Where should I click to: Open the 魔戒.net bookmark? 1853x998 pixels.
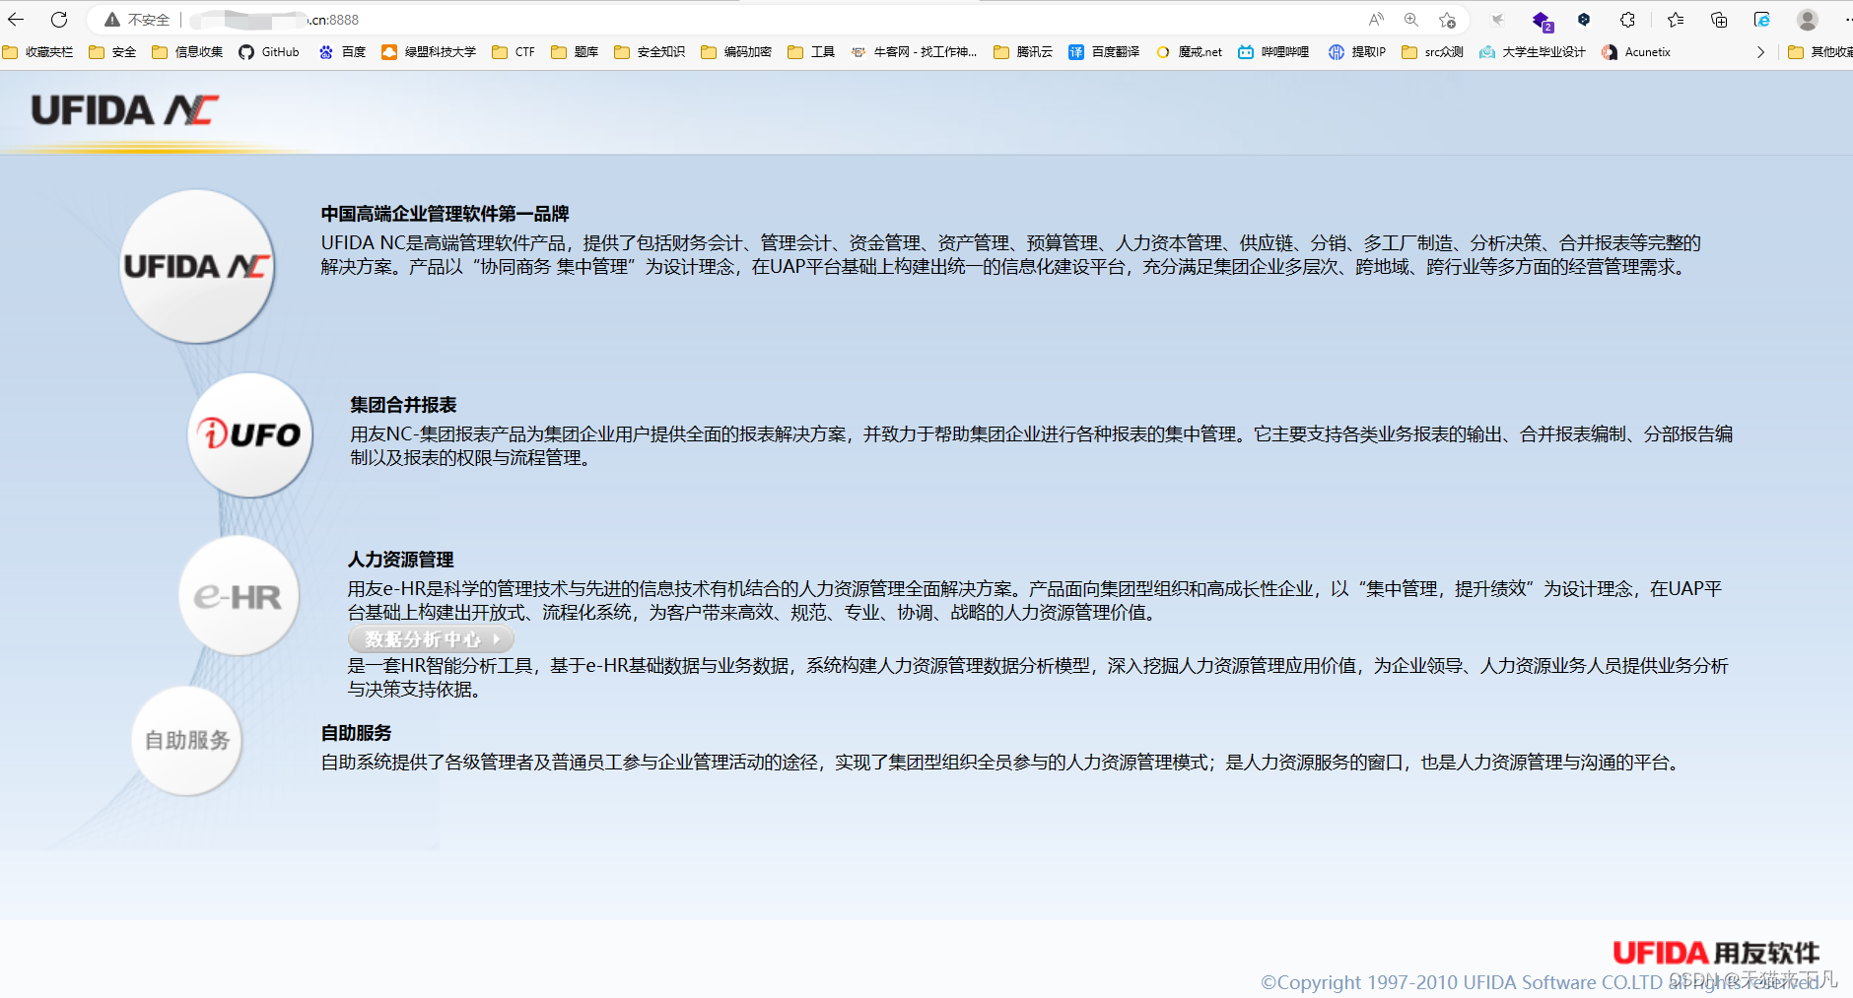pos(1189,52)
